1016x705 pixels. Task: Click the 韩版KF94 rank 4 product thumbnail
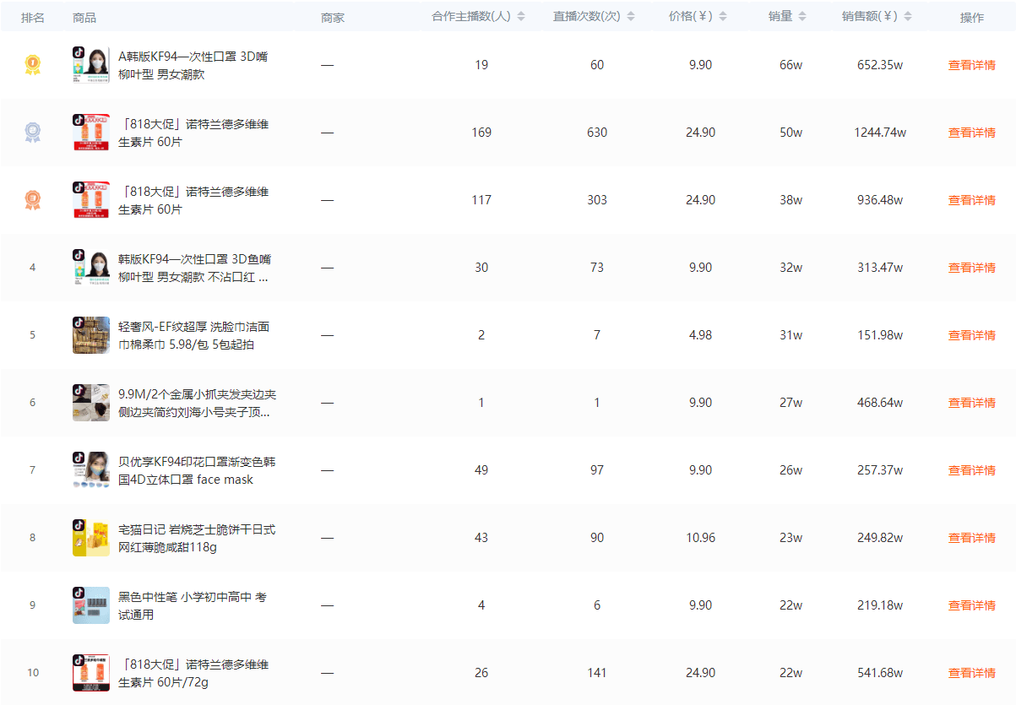(91, 268)
